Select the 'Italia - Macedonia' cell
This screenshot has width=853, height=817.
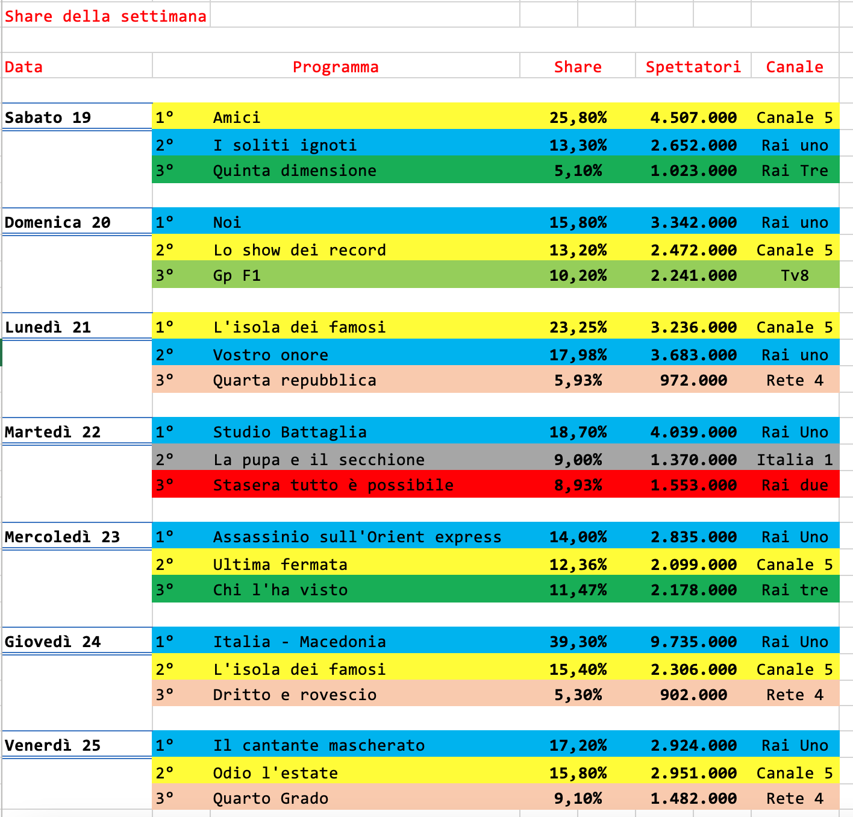tap(299, 642)
